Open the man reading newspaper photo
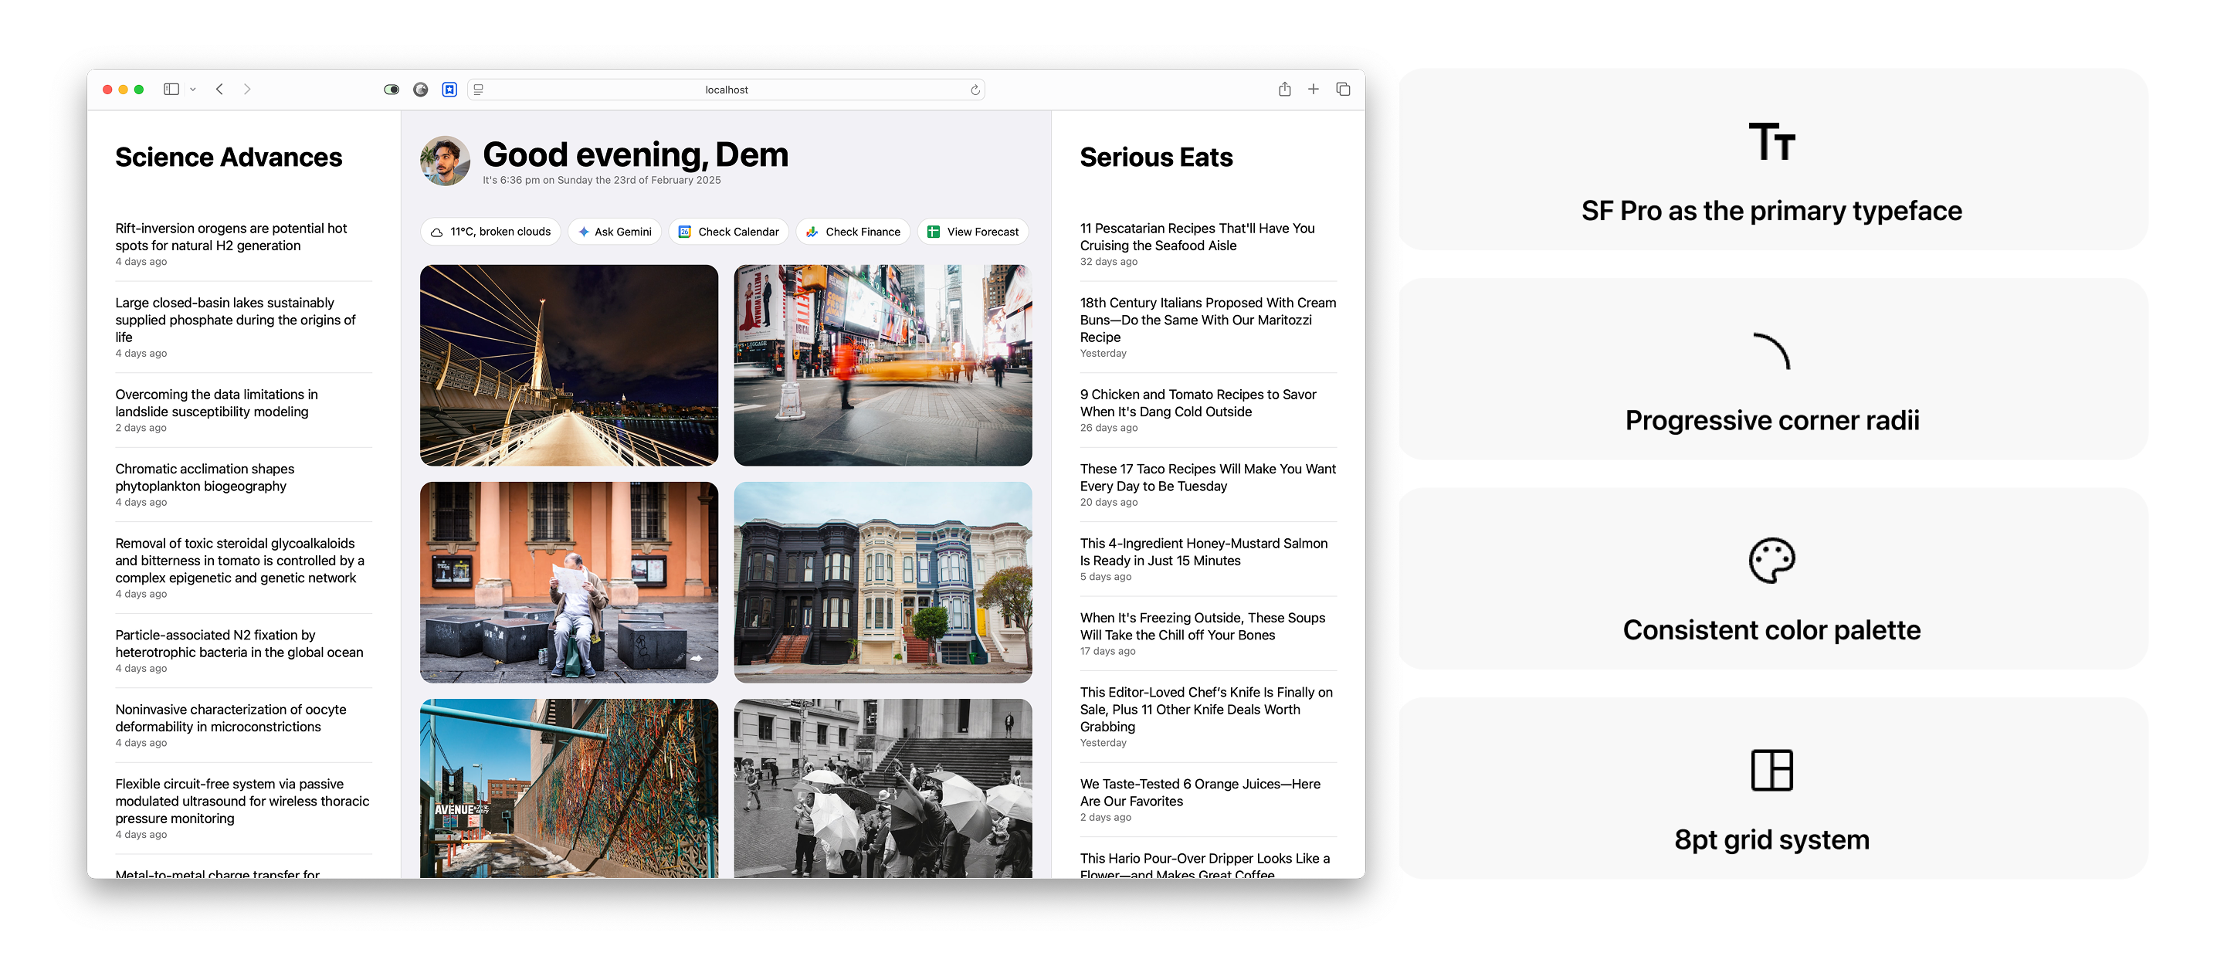This screenshot has height=973, width=2224. coord(569,583)
